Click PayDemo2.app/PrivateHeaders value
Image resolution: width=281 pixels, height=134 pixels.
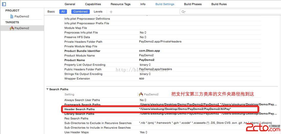(160, 42)
